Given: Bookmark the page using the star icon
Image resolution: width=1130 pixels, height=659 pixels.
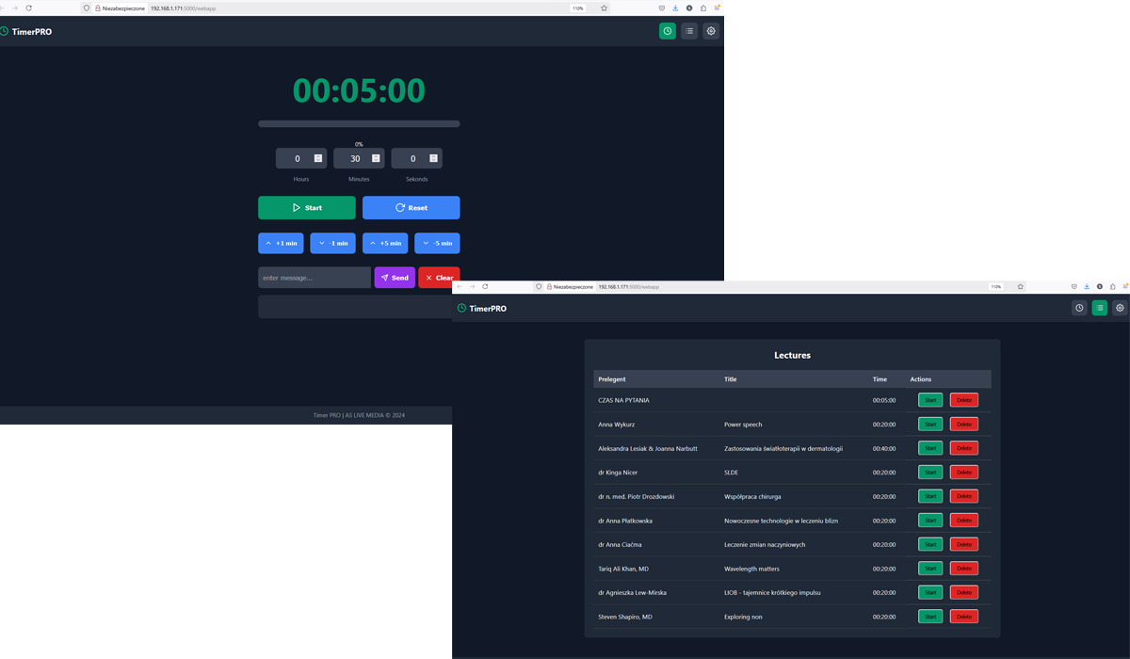Looking at the screenshot, I should point(603,8).
